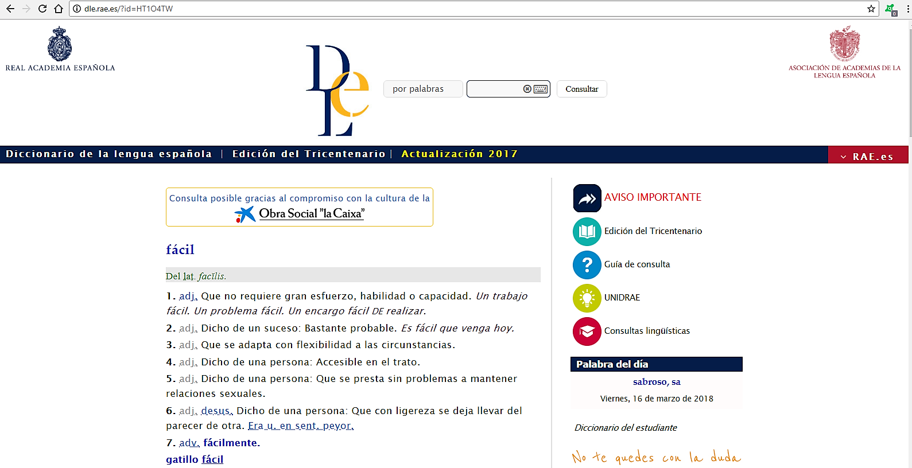Open 'Actualización 2017' nav item
912x468 pixels.
click(460, 154)
